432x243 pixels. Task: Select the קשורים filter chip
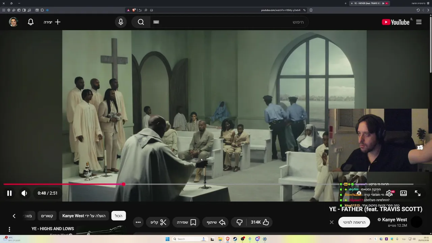point(47,216)
